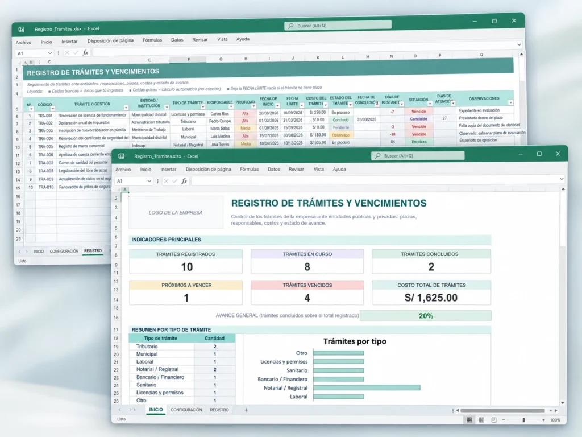Open the Fórmulas tab in front window

249,169
